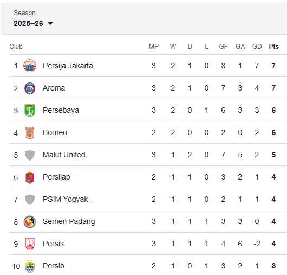
Task: Click the GD column header
Action: pos(257,47)
